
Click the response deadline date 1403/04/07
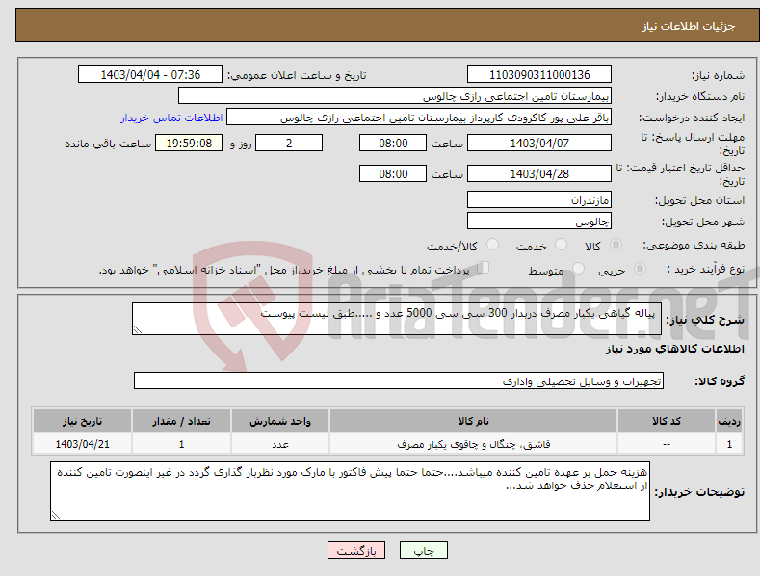tap(539, 143)
